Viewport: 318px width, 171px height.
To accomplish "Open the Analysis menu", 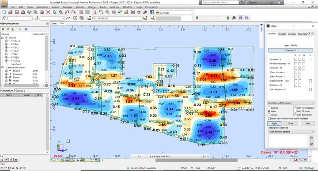I will click(67, 7).
